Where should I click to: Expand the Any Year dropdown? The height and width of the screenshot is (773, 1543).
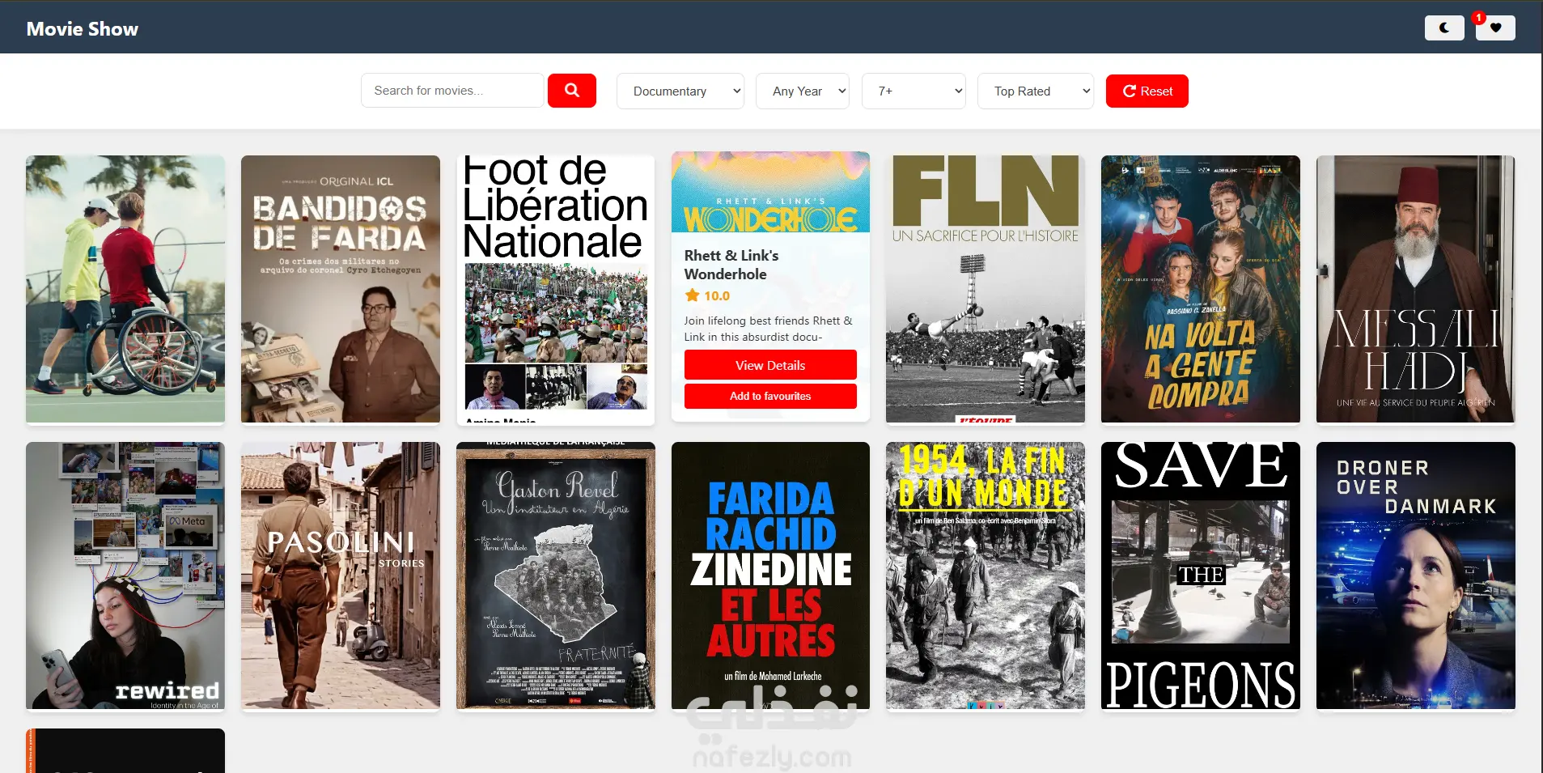click(x=803, y=91)
